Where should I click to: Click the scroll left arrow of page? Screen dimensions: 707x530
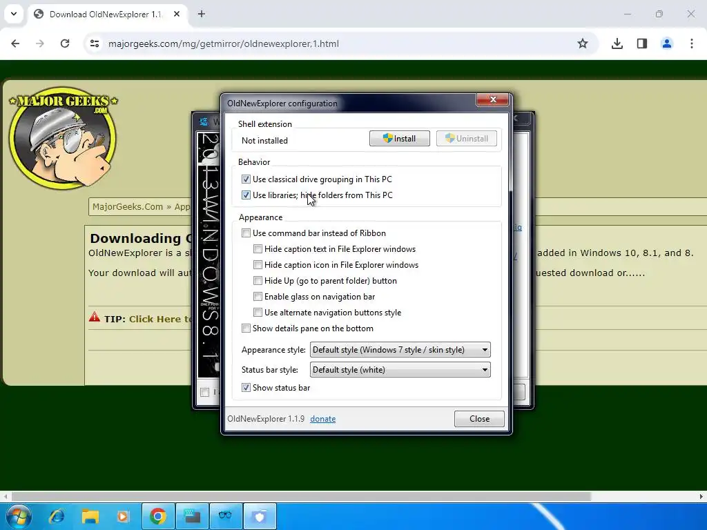click(x=6, y=497)
